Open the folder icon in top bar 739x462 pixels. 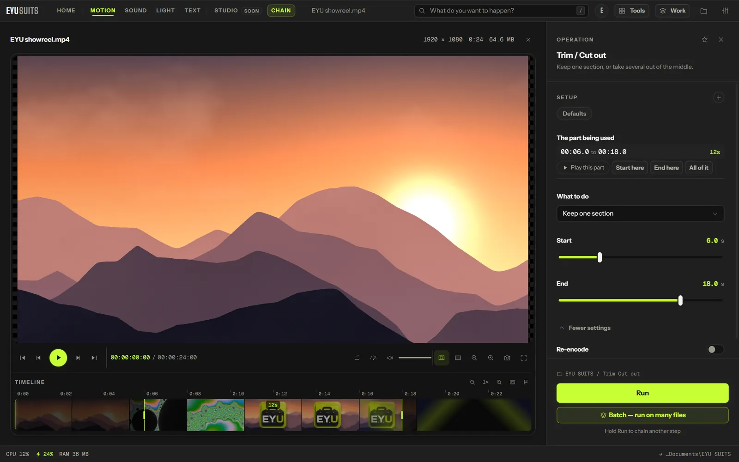pos(703,11)
